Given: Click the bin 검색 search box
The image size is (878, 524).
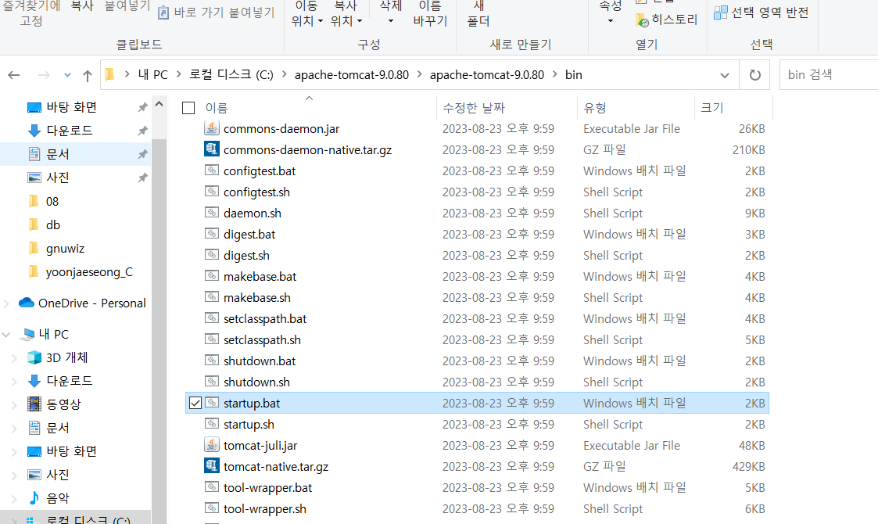Looking at the screenshot, I should click(829, 74).
